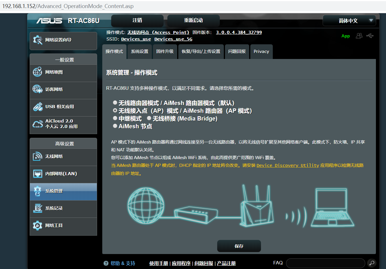Image resolution: width=386 pixels, height=269 pixels.
Task: Select AiMesh 节点 radio button
Action: 115,126
